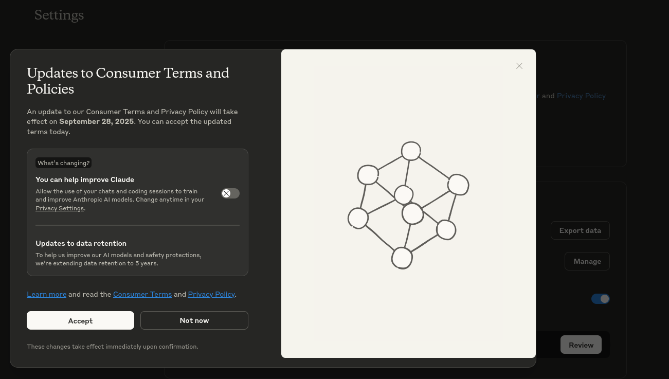This screenshot has height=379, width=669.
Task: Click the Updates to data retention heading
Action: point(81,243)
